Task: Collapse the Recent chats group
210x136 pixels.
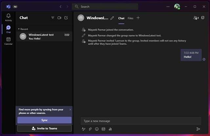Action: [23, 29]
